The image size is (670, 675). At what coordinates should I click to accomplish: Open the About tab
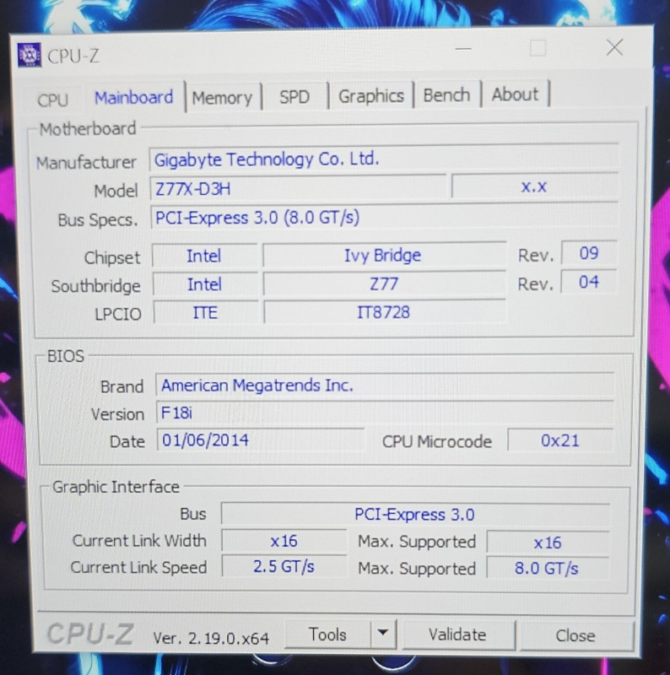[x=515, y=94]
